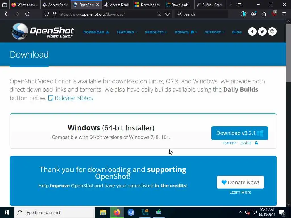291x218 pixels.
Task: Click the Firefox View icon at tab bar start
Action: 5,5
